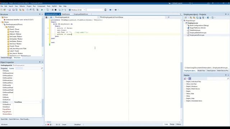Open the TfrmEmployeeList.FormShow method dropdown
The height and width of the screenshot is (129, 230).
(166, 17)
